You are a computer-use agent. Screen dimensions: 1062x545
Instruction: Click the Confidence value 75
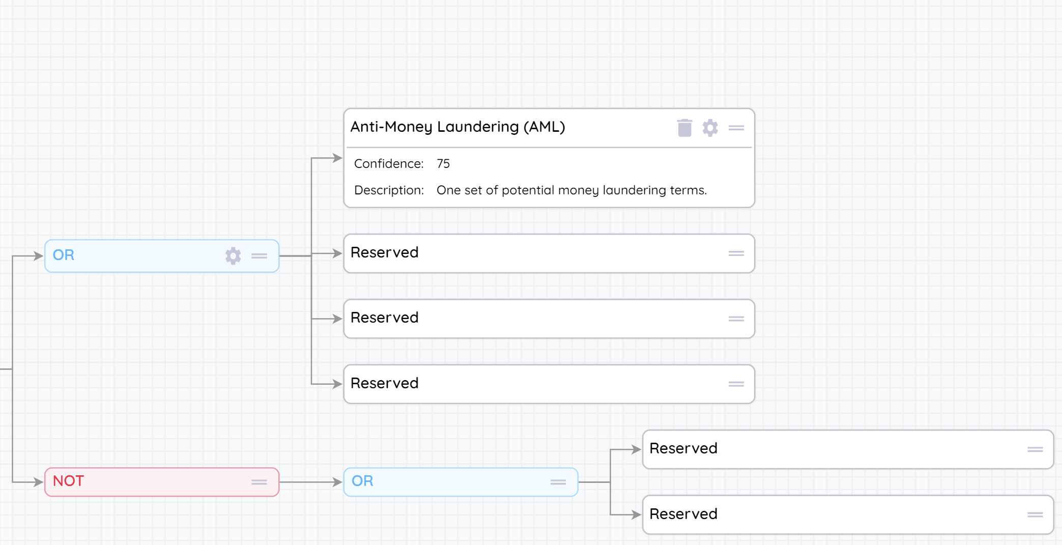443,164
